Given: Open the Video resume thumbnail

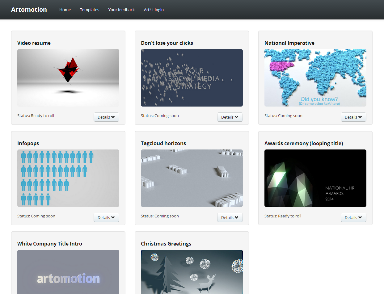Looking at the screenshot, I should (68, 78).
